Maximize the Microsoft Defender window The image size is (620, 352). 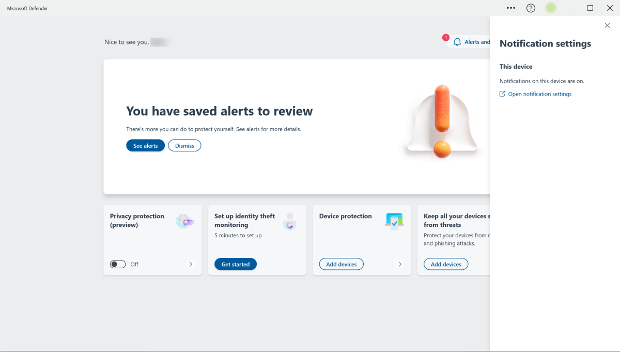pos(590,8)
